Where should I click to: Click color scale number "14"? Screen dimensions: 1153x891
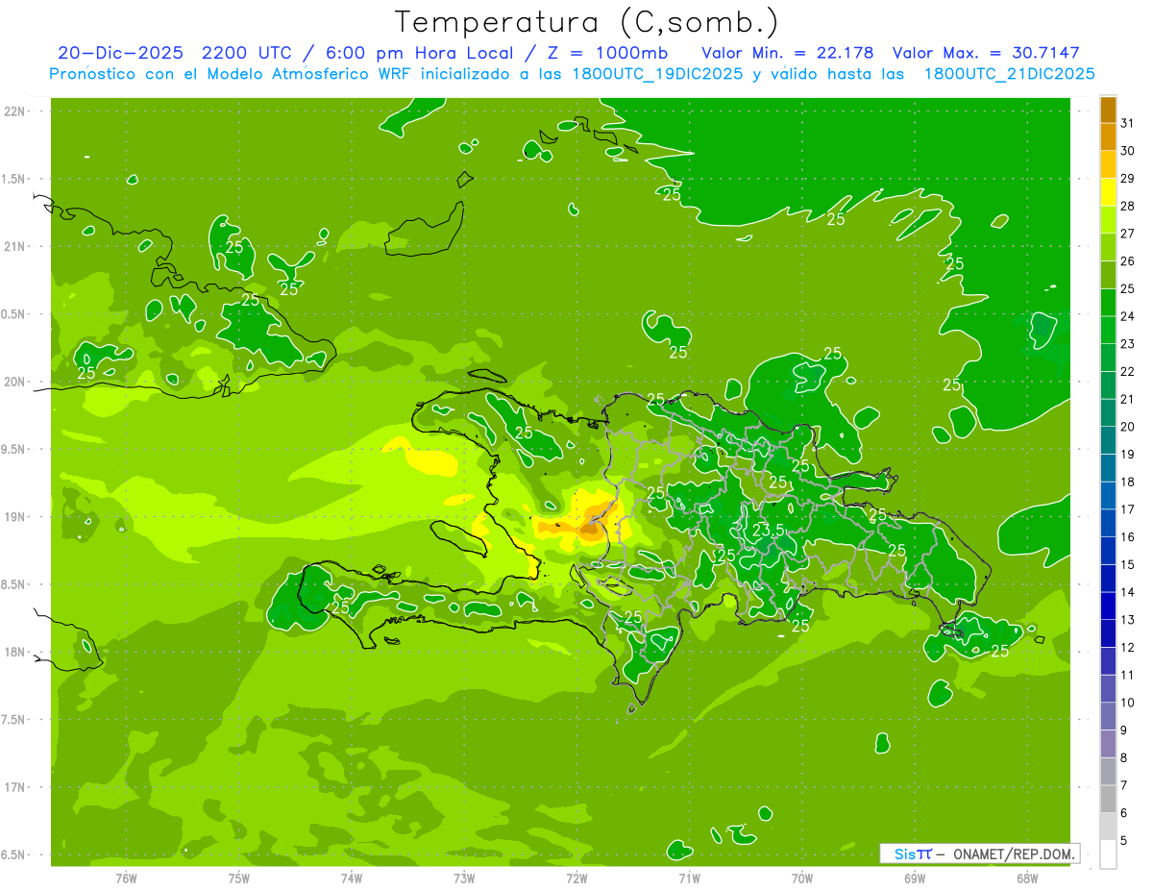tap(1127, 592)
